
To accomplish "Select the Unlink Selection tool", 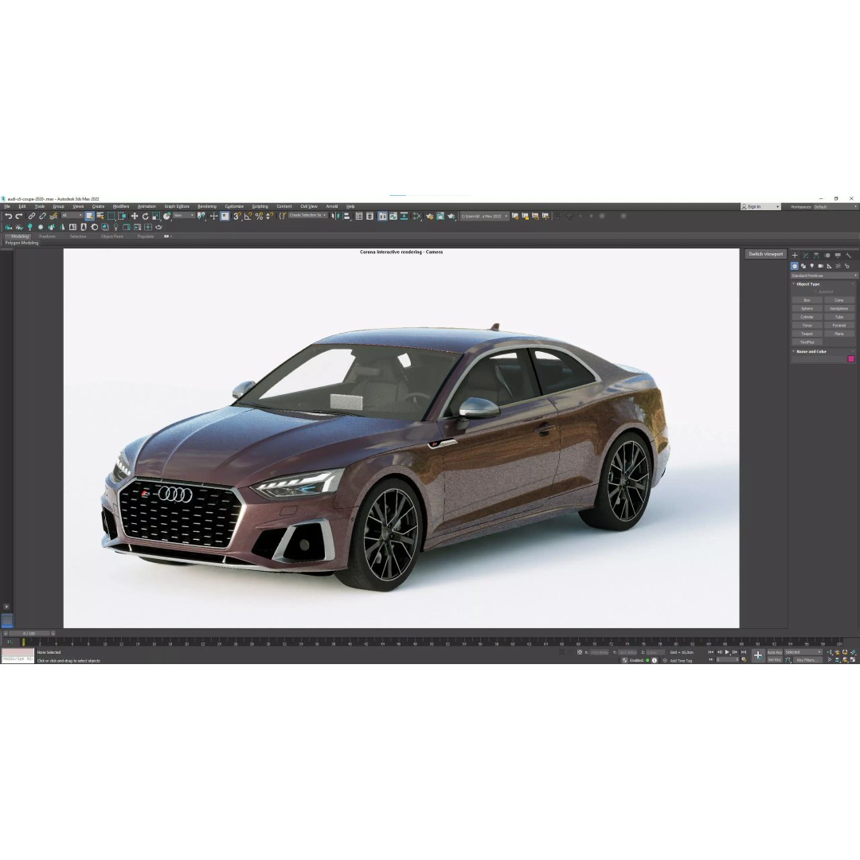I will [42, 216].
